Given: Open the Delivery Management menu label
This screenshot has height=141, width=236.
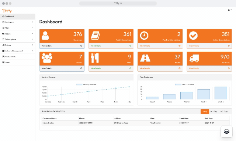Looking at the screenshot, I should (14, 51).
